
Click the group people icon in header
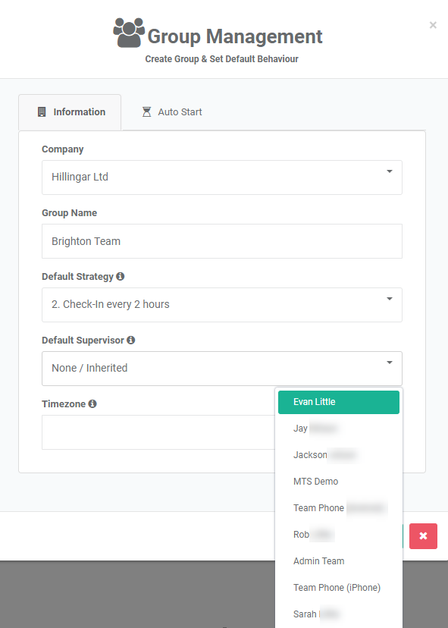pos(129,33)
